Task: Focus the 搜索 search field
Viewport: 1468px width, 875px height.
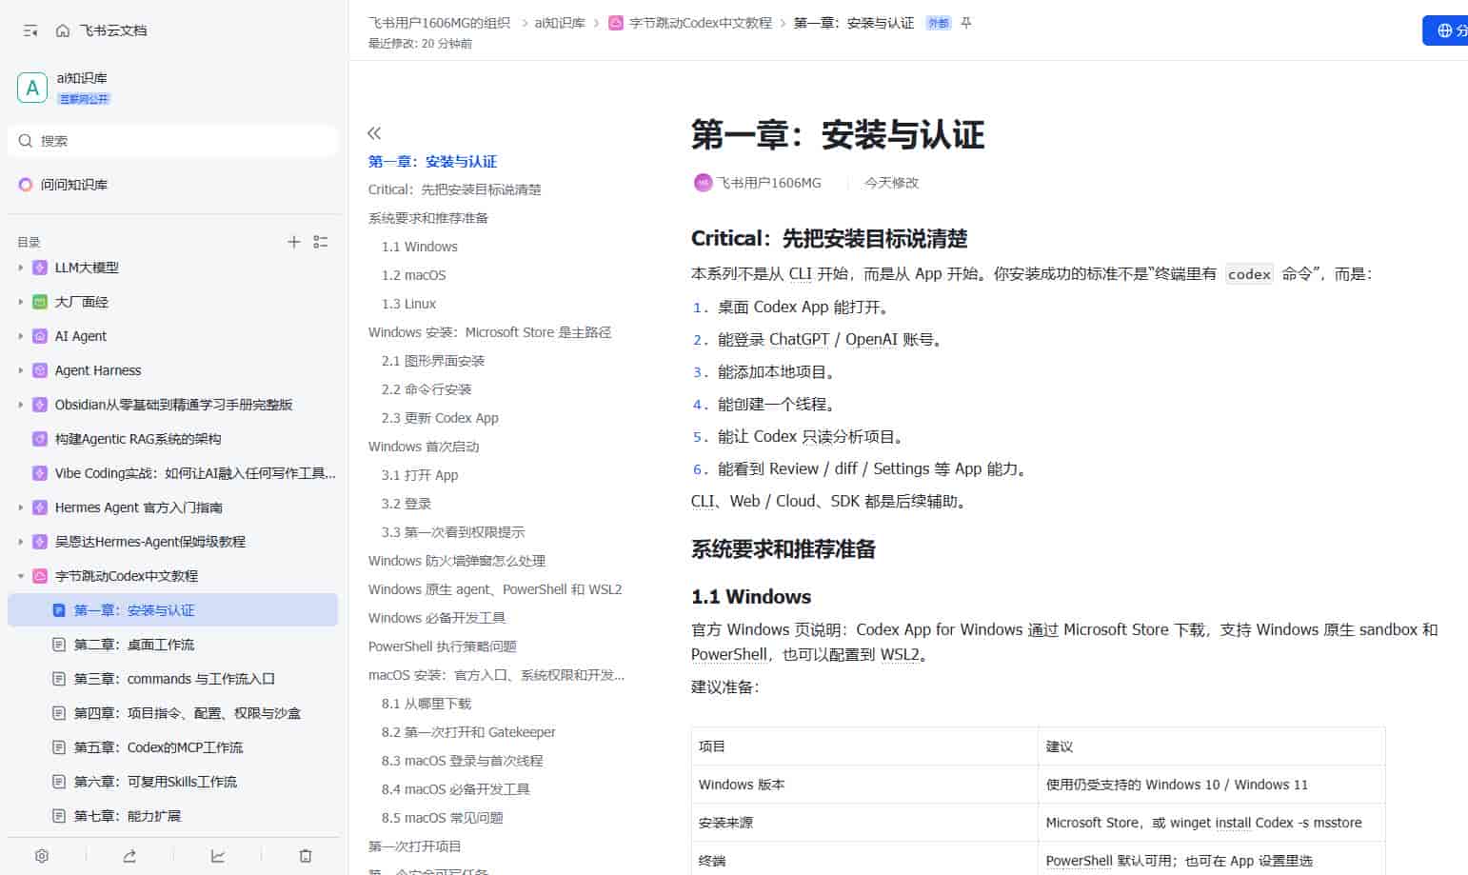Action: click(x=172, y=141)
